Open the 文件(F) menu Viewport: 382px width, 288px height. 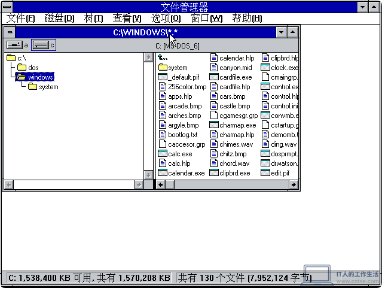(x=21, y=19)
